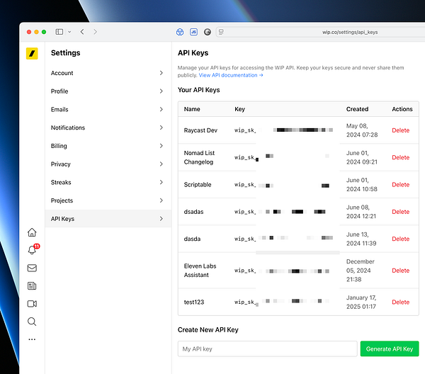The width and height of the screenshot is (425, 374).
Task: Open Notifications settings
Action: (108, 127)
